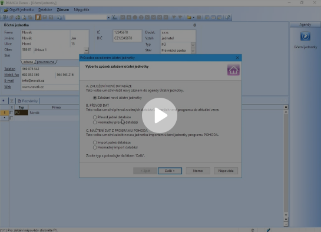This screenshot has width=321, height=232.
Task: Expand the arrow beside the folder toolbar icon
Action: (193, 18)
